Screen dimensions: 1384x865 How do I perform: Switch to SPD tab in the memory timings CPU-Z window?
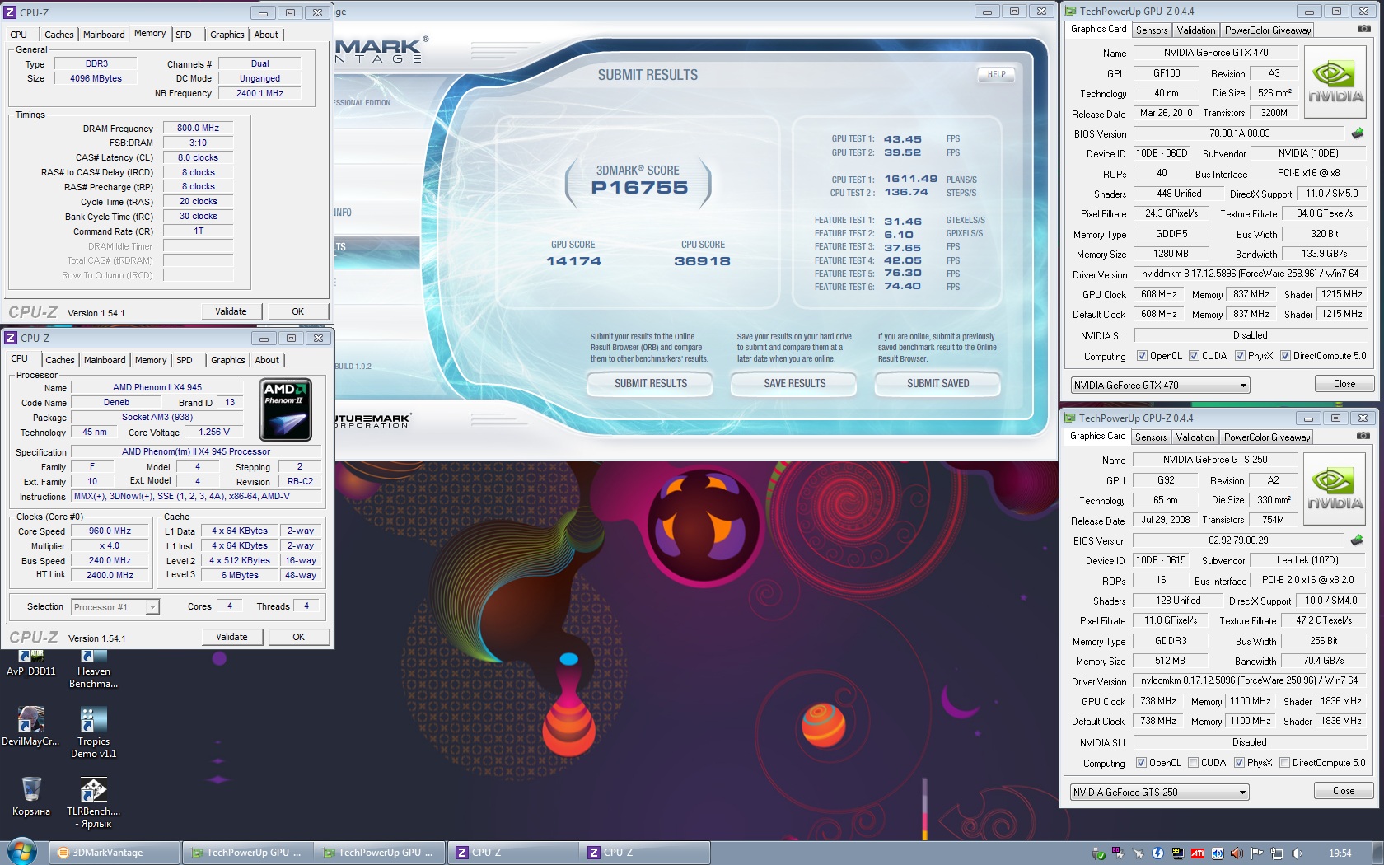[184, 35]
